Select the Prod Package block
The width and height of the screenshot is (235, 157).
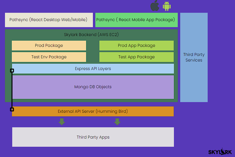coord(49,45)
